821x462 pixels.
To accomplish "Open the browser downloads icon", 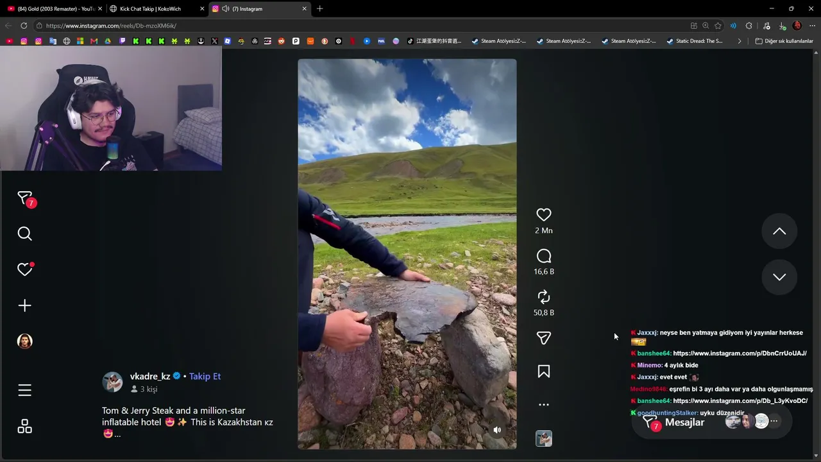I will 782,26.
